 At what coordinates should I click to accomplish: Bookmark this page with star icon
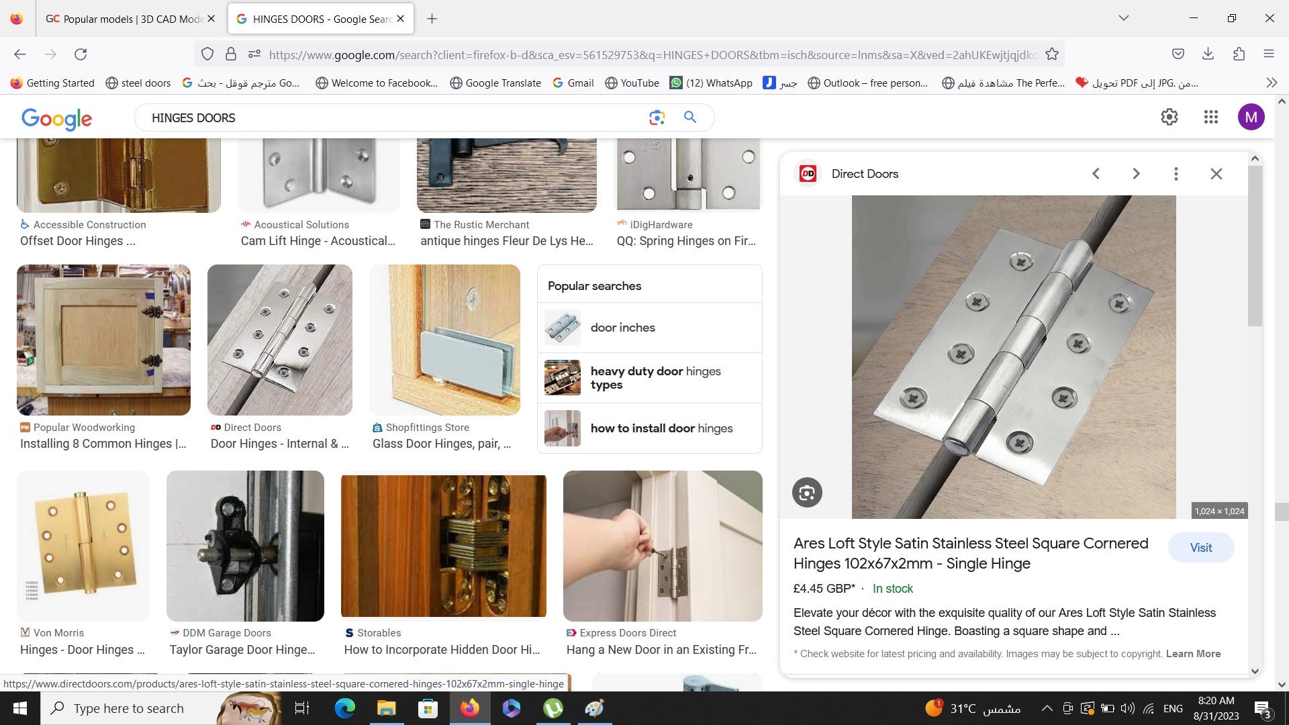click(x=1052, y=54)
